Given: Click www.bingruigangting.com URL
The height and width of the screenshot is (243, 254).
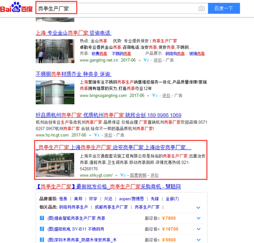Looking at the screenshot, I should (103, 96).
